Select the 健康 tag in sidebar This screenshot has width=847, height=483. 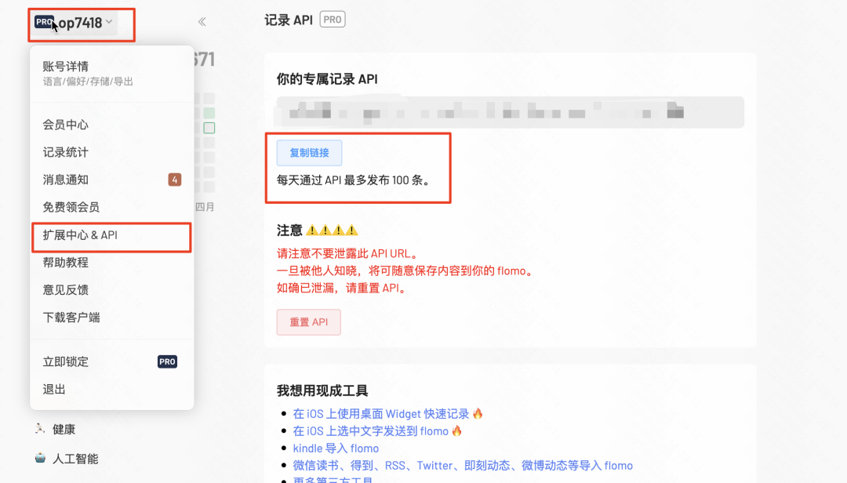64,430
